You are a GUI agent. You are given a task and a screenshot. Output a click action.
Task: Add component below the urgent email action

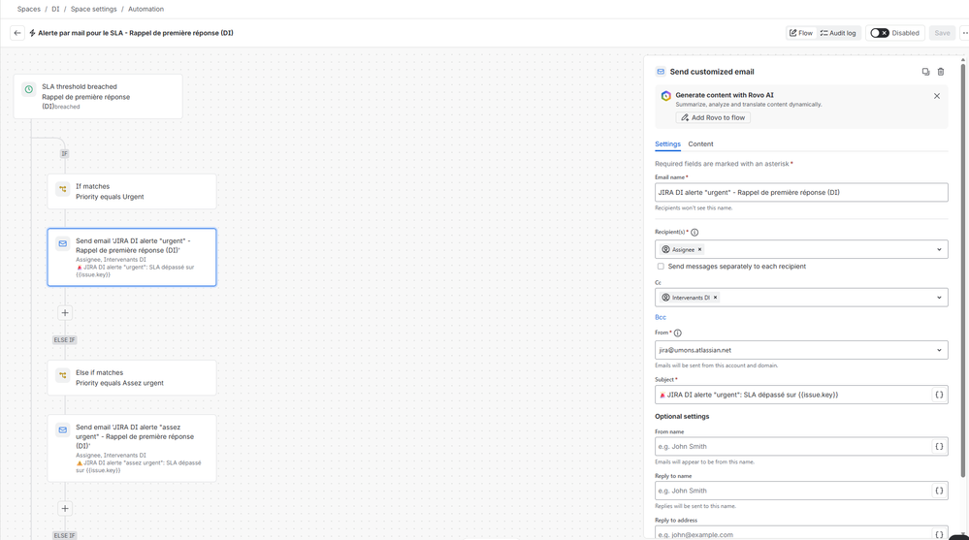[65, 312]
